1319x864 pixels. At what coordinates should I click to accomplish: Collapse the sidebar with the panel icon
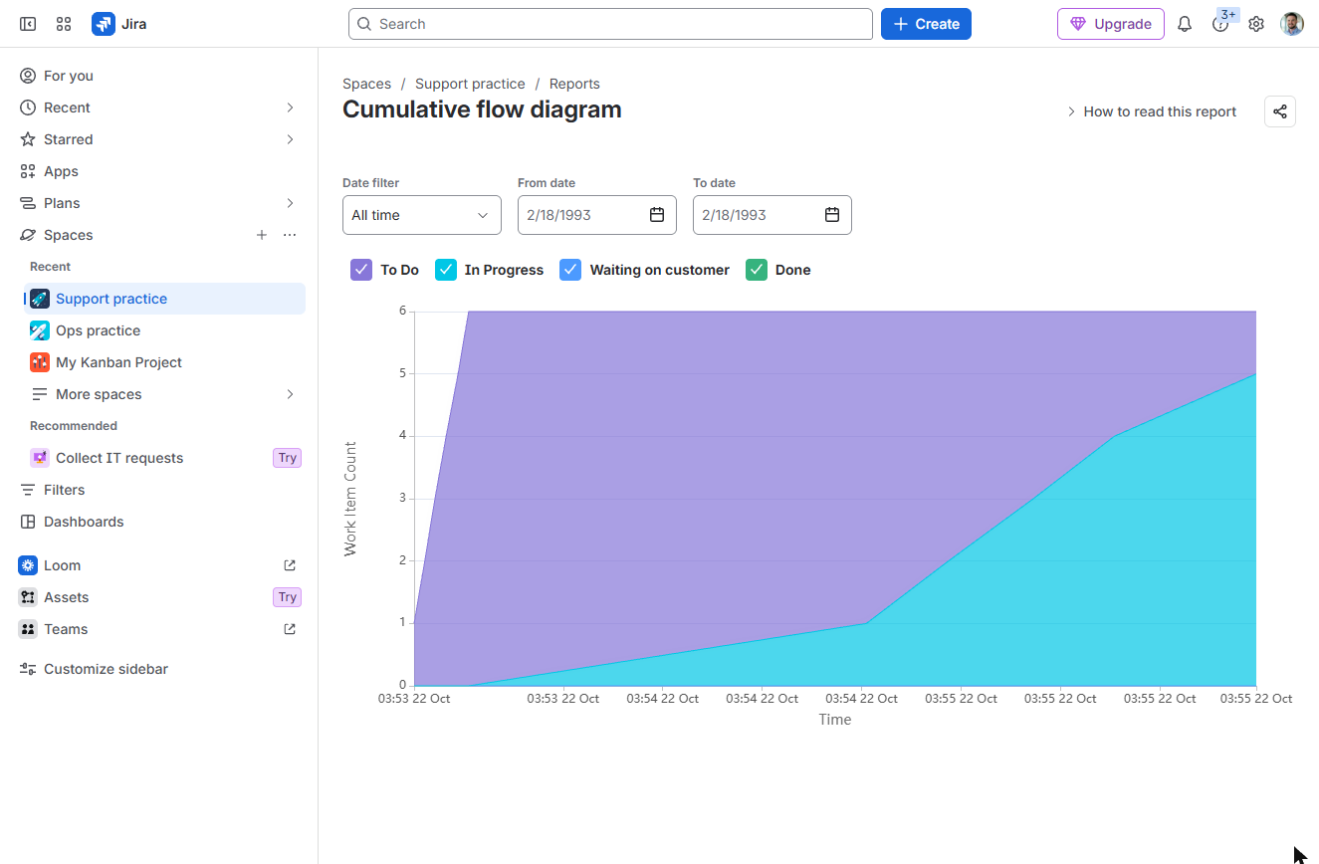coord(28,24)
